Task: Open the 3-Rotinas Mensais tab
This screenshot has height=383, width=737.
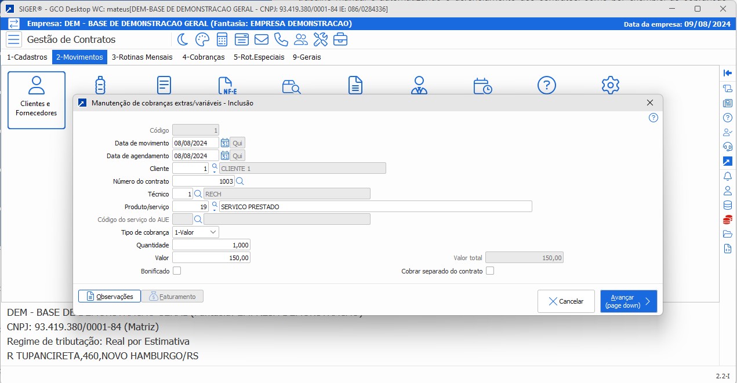Action: pyautogui.click(x=142, y=57)
